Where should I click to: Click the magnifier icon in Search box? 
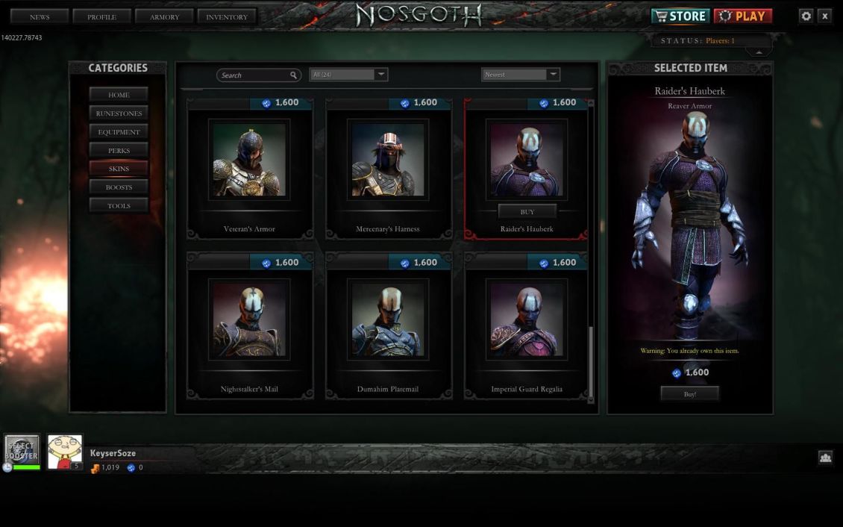293,75
